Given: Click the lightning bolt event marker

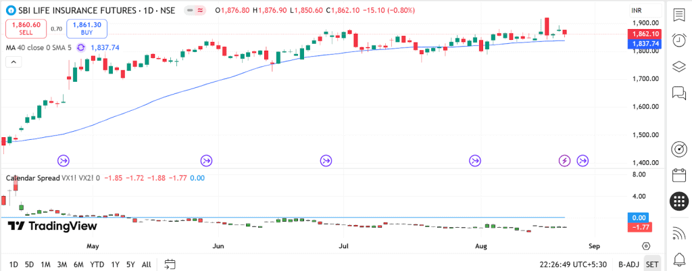Looking at the screenshot, I should coord(564,161).
